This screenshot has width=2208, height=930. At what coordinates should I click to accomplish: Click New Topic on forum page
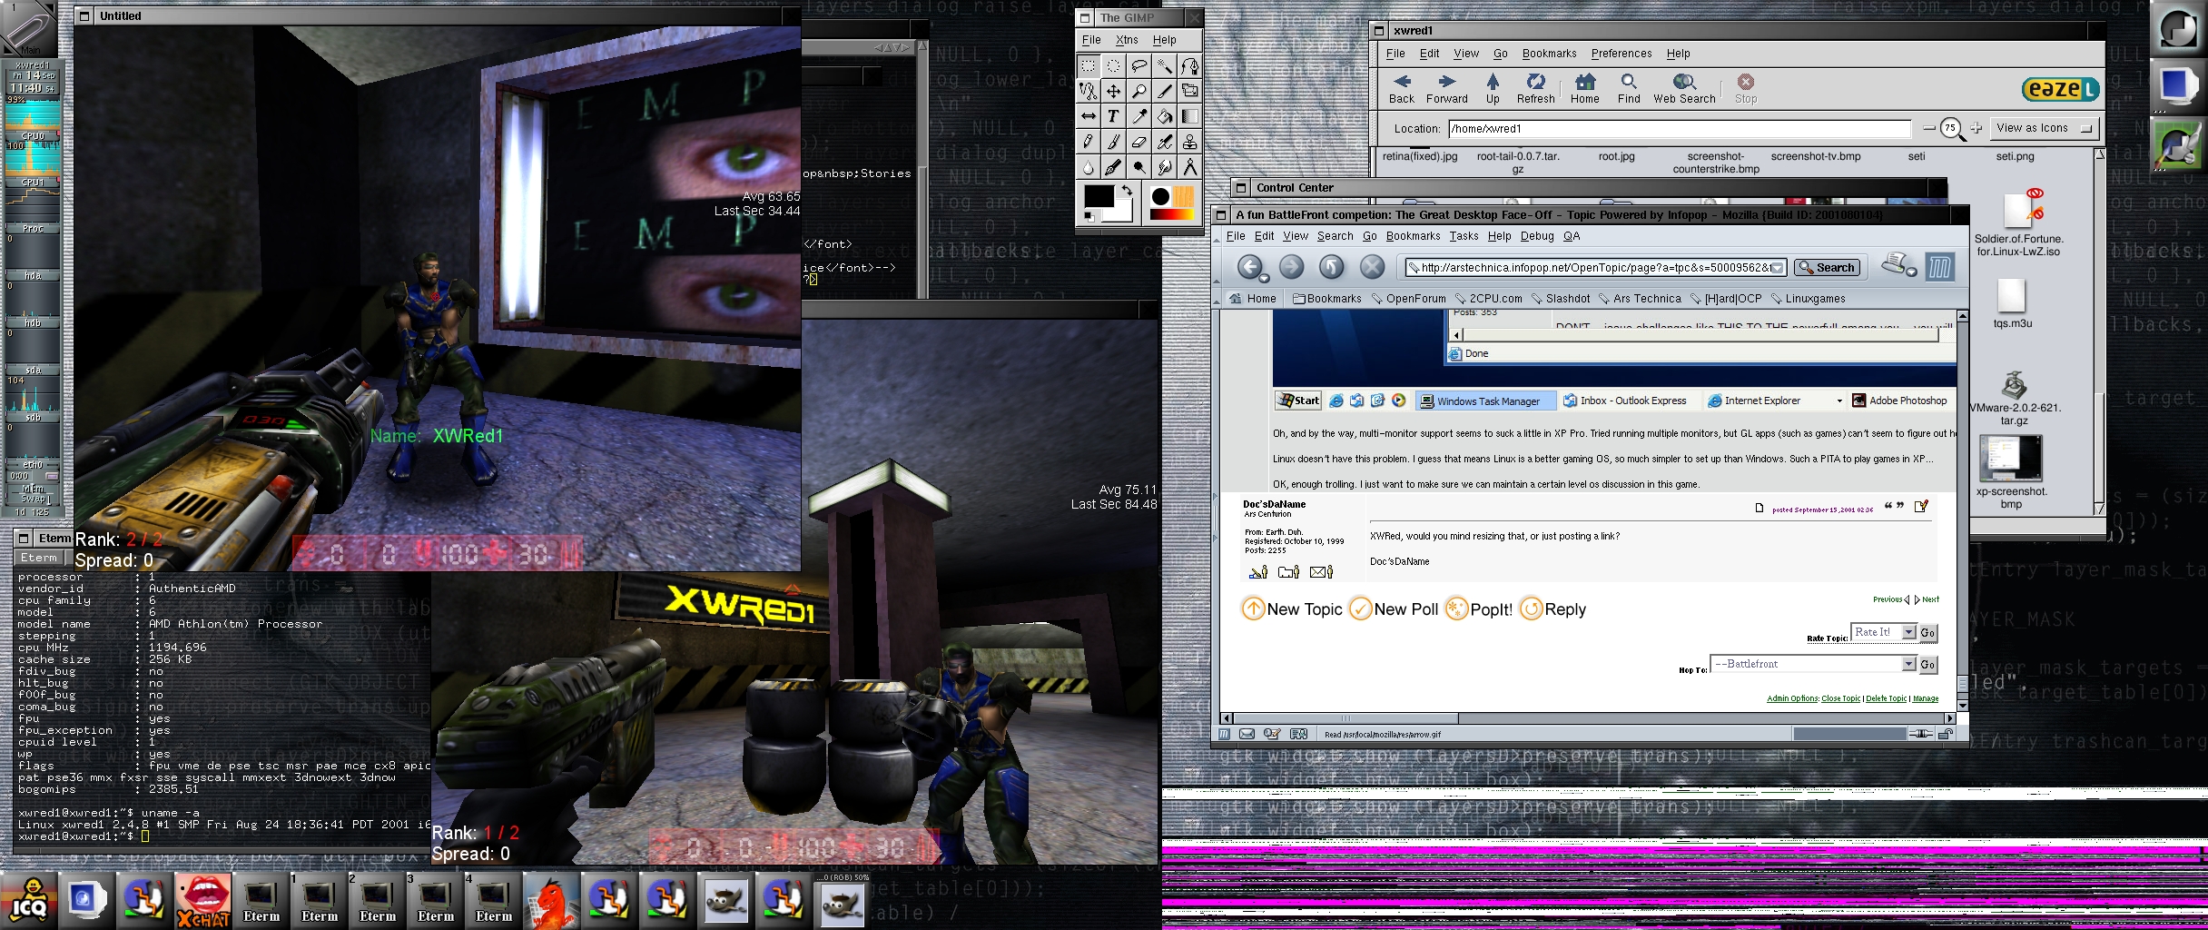click(1292, 609)
